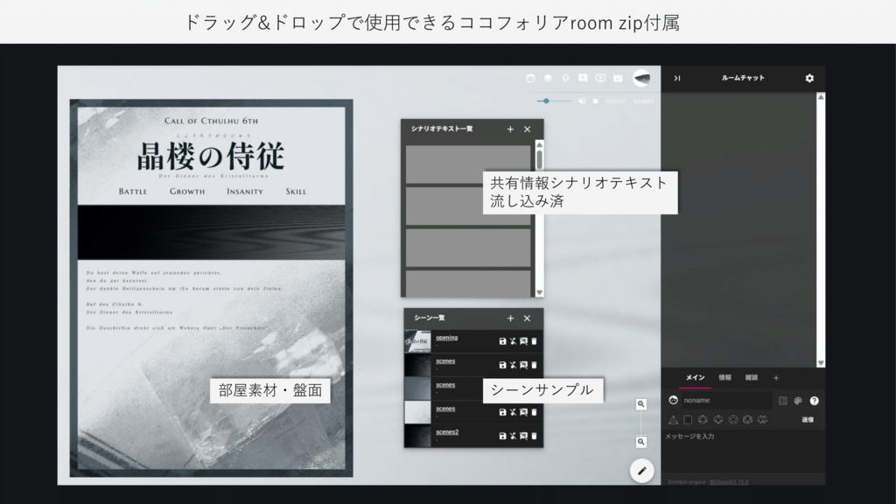
Task: Toggle scenes2 no-text apply icon
Action: click(523, 436)
